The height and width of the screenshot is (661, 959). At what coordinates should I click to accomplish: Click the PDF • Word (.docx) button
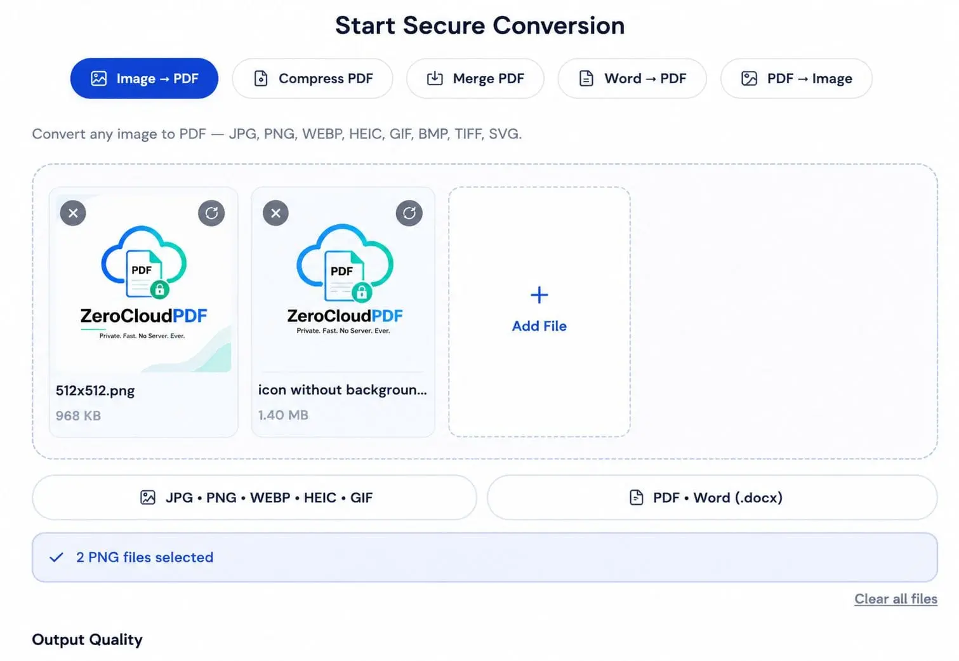[x=712, y=497]
